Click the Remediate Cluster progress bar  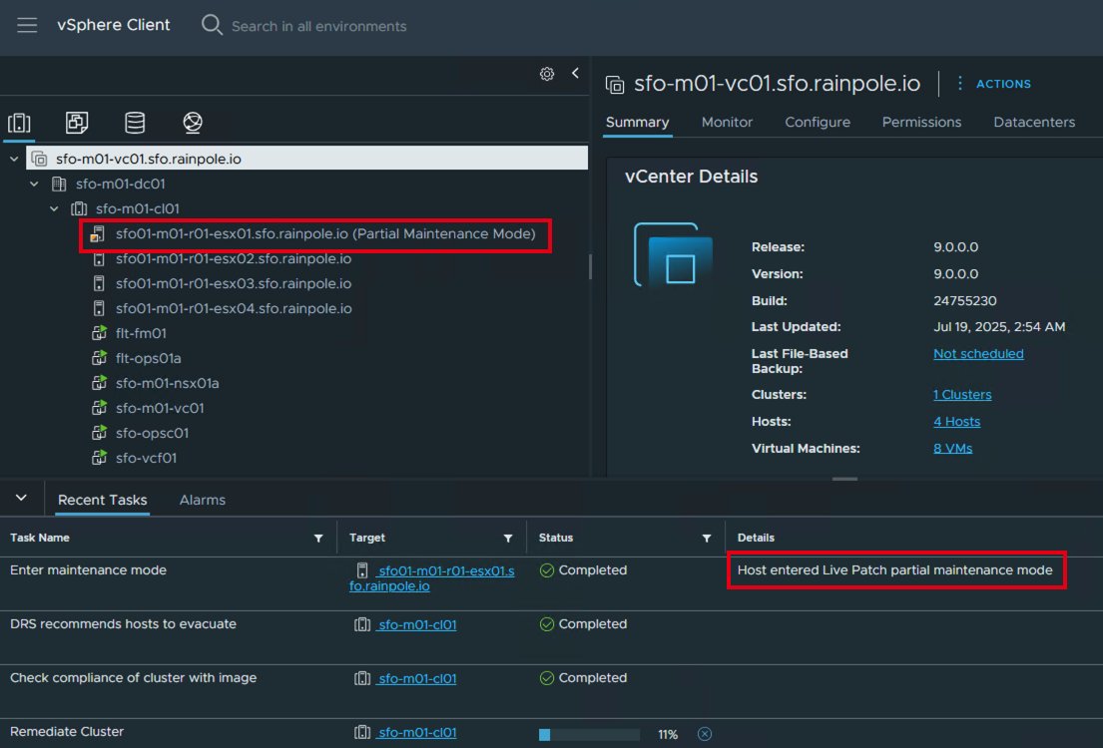[590, 735]
